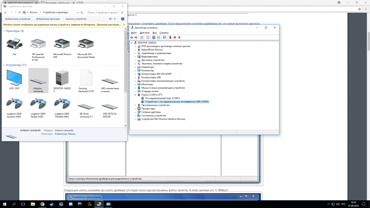Expand Контроллеры USB tree node
Screen dimensions: 370x208
[135, 78]
